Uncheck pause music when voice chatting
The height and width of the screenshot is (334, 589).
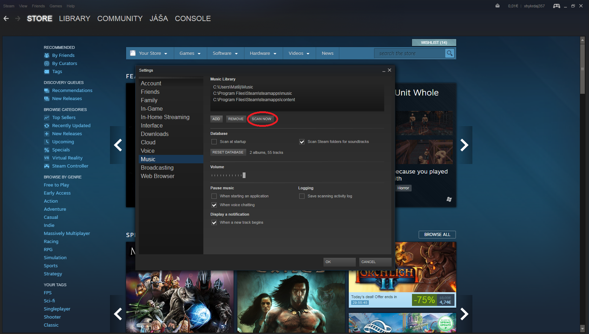[x=214, y=205]
